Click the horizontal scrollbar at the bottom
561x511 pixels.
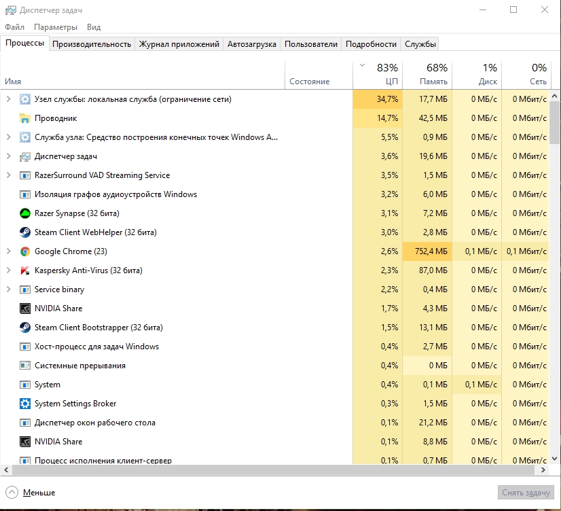point(272,470)
